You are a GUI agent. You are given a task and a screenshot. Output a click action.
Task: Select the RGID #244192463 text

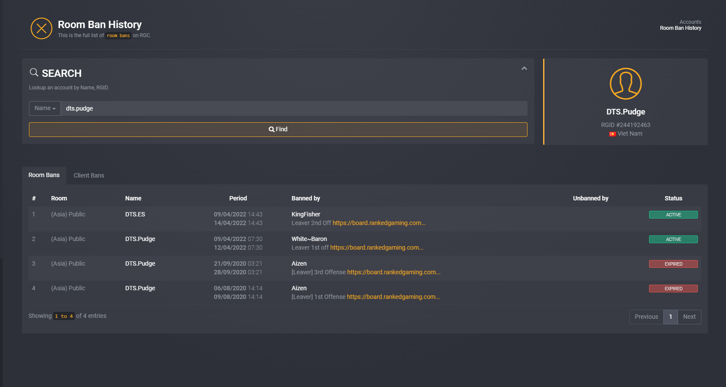click(626, 125)
